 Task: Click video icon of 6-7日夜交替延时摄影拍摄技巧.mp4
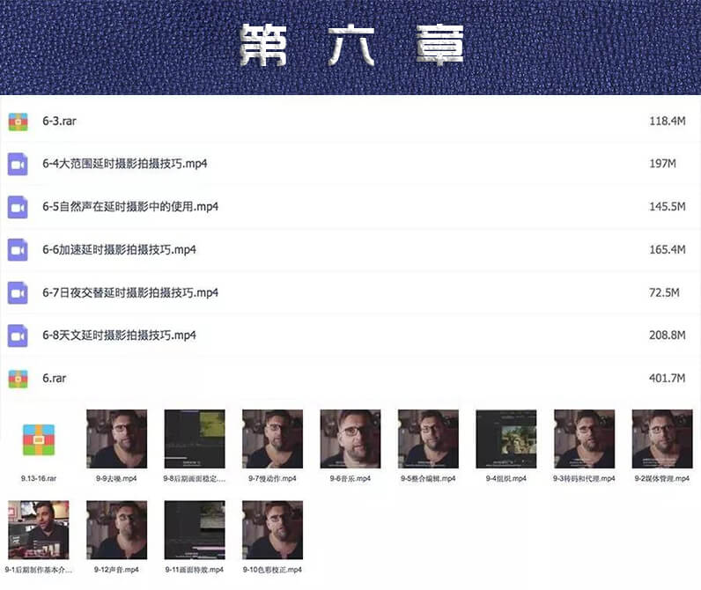click(18, 293)
